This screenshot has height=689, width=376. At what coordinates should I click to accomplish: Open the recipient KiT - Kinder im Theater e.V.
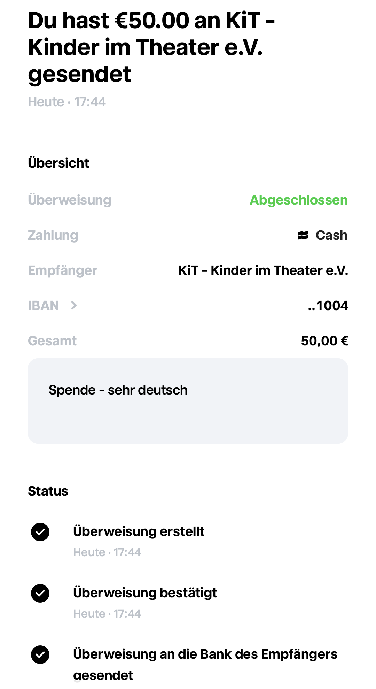[x=263, y=270]
